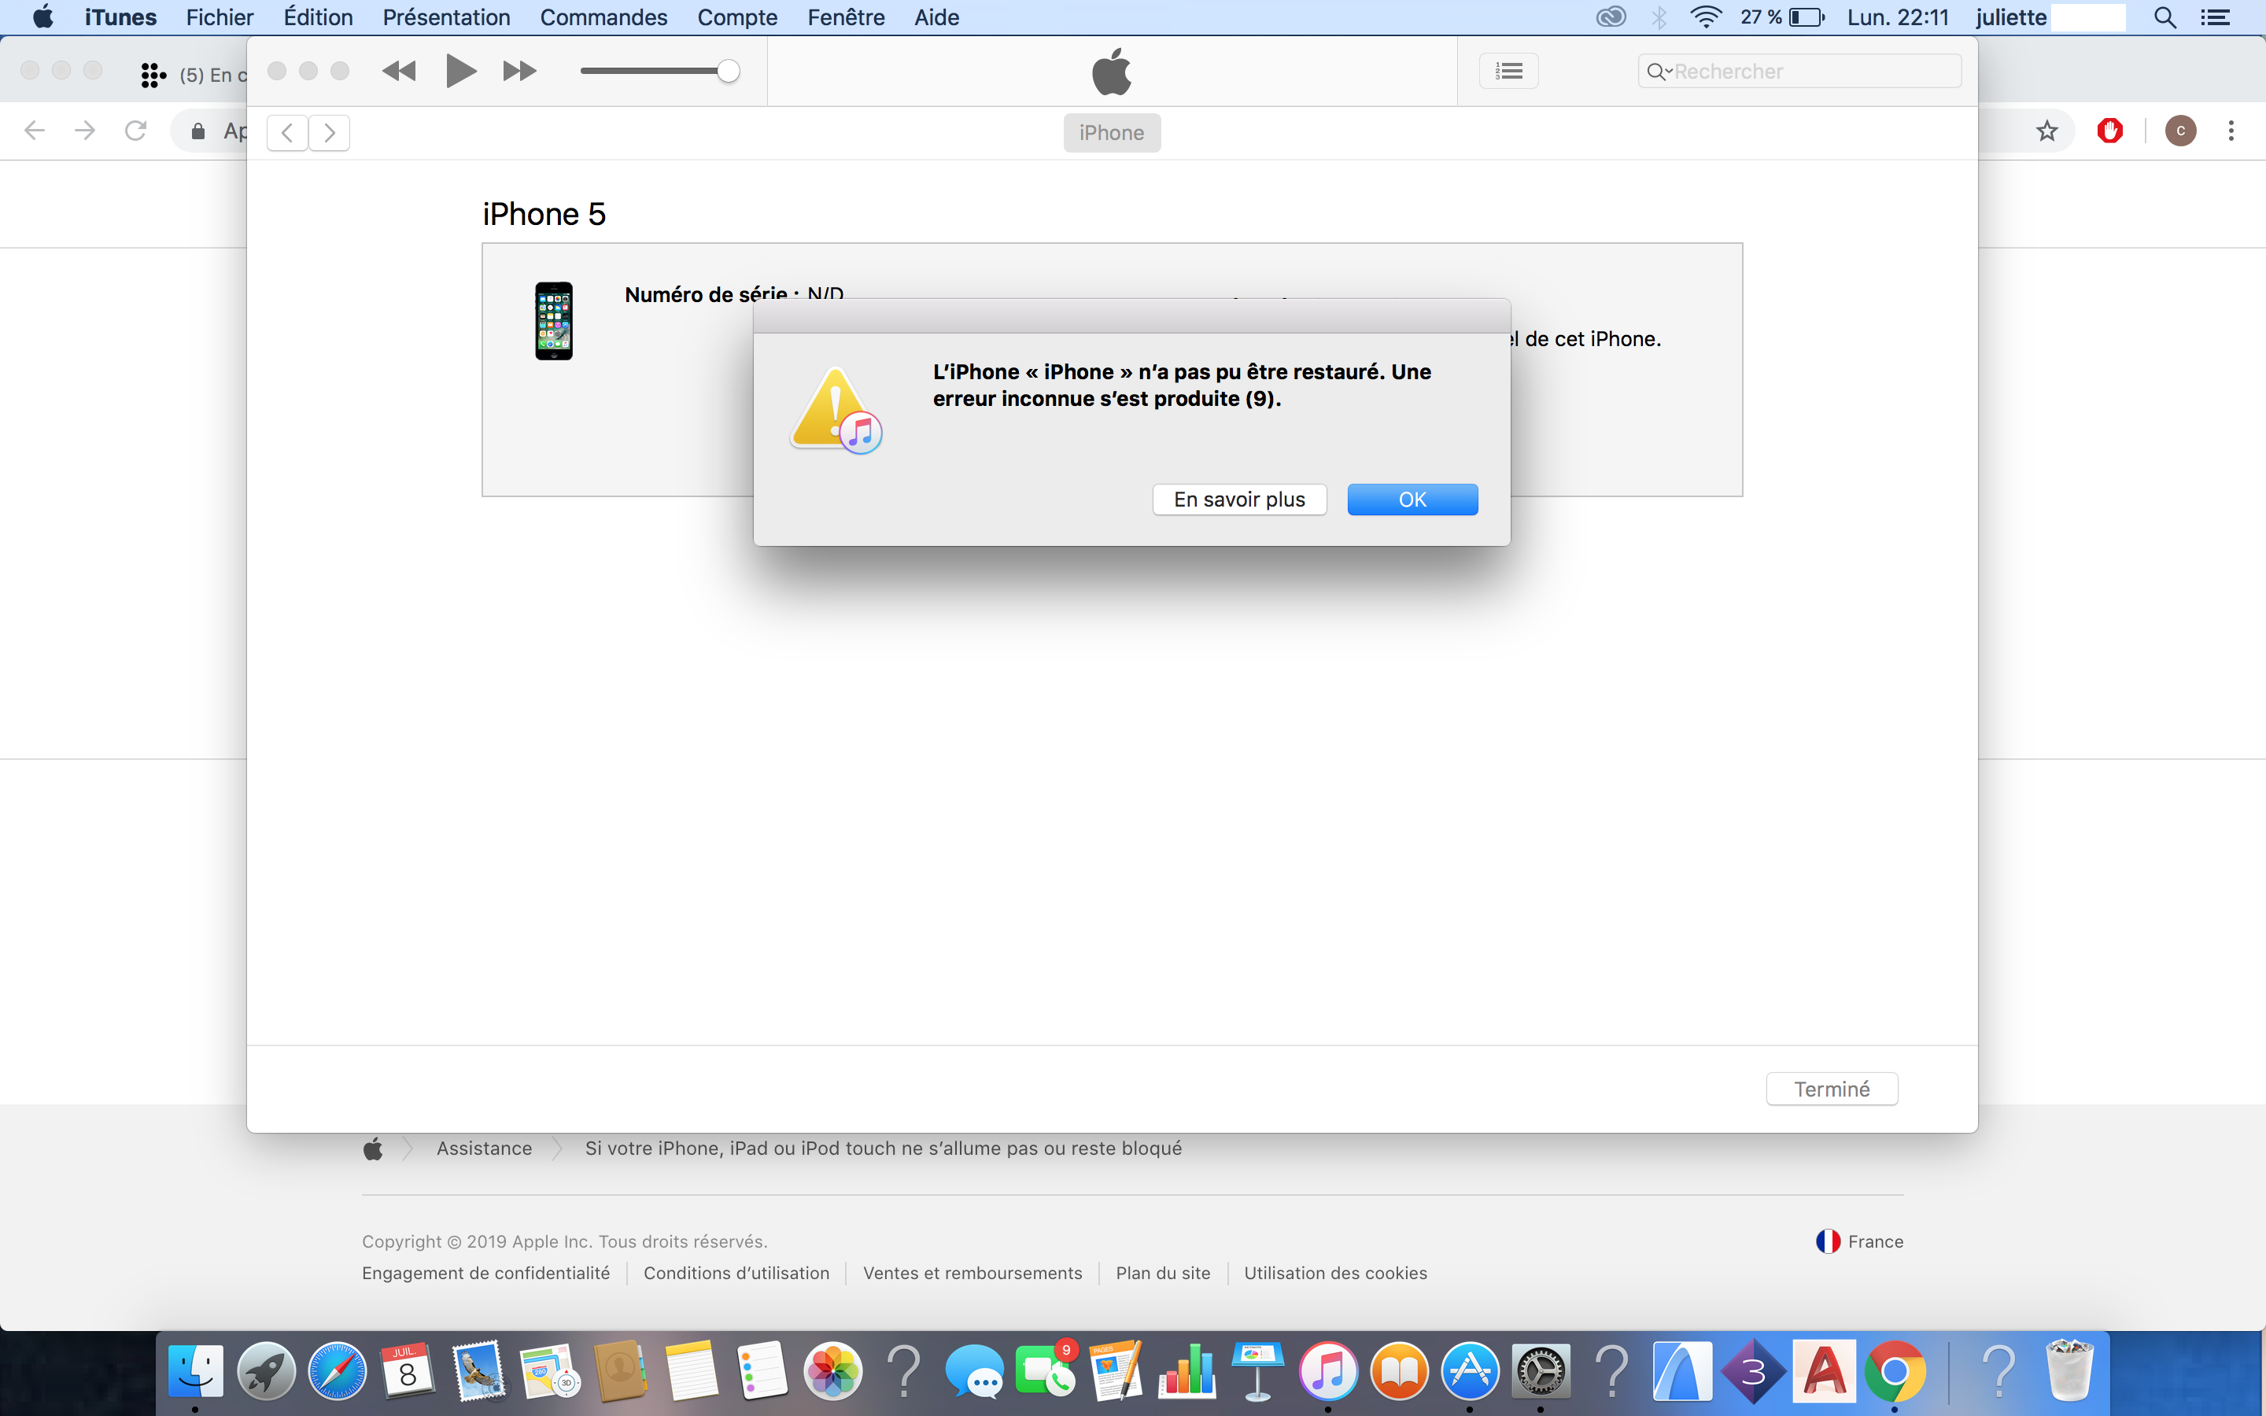Open the Up Next list icon
The height and width of the screenshot is (1416, 2266).
tap(1508, 71)
